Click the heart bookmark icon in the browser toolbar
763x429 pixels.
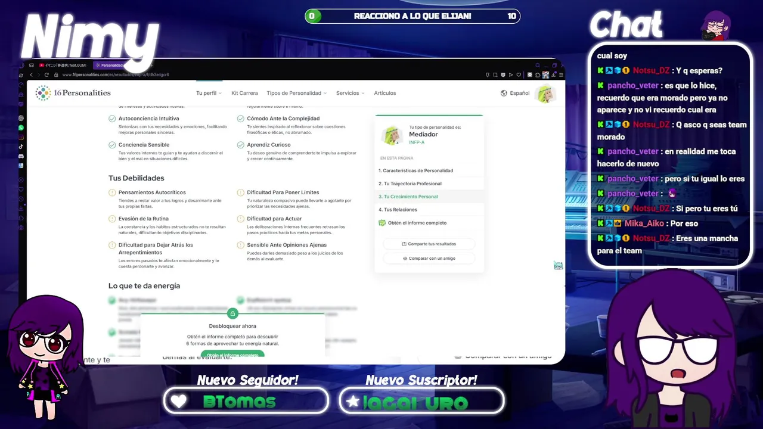tap(519, 74)
